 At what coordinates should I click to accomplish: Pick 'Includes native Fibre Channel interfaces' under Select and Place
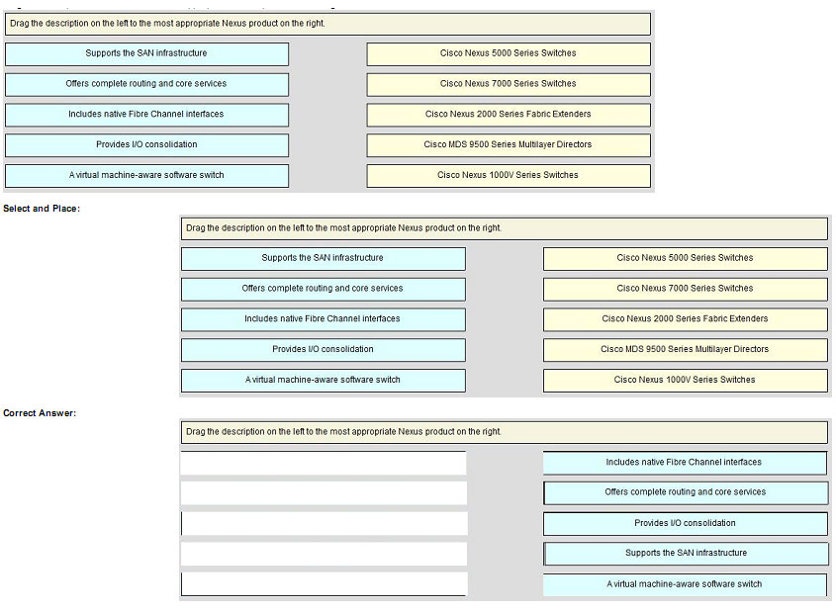coord(324,319)
